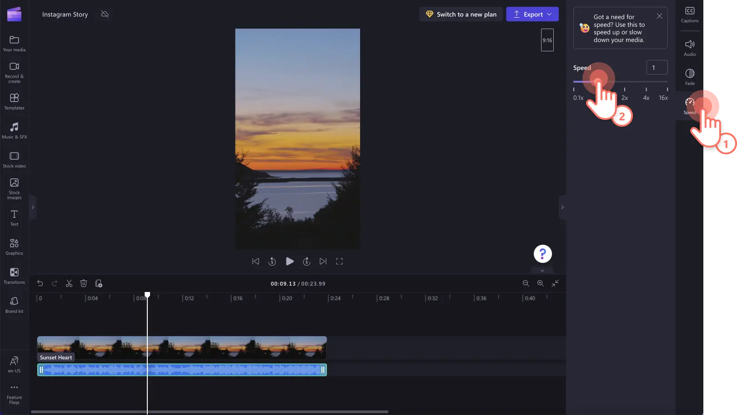Click the timeline playhead handle
Screen dimensions: 737x415
click(x=147, y=295)
